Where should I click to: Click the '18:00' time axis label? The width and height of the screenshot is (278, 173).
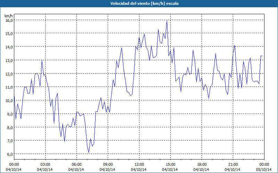tap(202, 165)
